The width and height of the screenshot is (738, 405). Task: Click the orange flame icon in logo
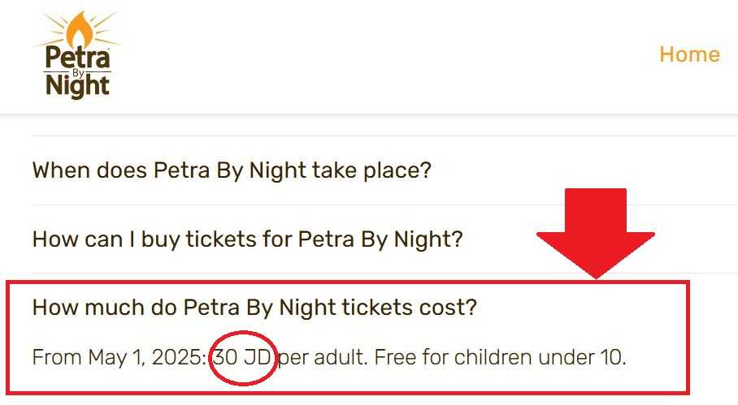[x=79, y=29]
